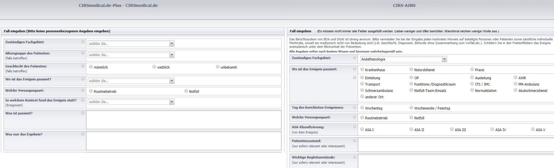Open the help icon next to Was ist passiert?

(83, 113)
